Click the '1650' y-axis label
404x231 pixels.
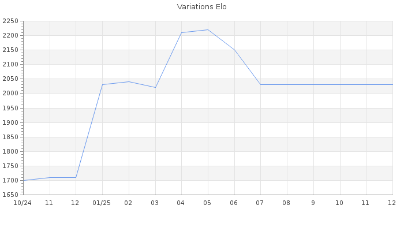[x=11, y=195]
